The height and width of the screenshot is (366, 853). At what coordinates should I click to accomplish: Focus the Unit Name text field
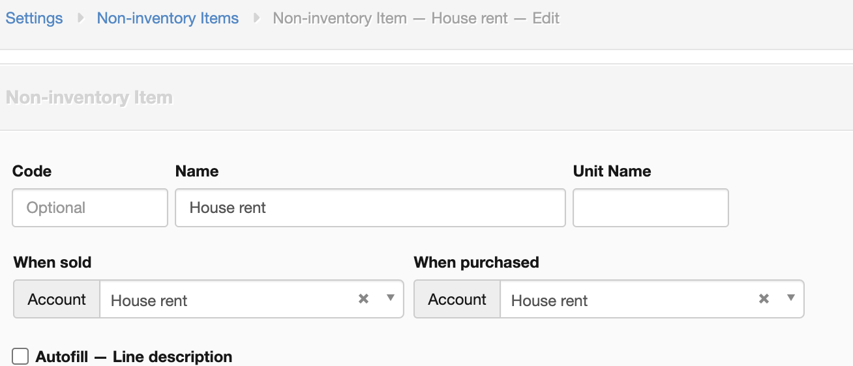pos(650,208)
